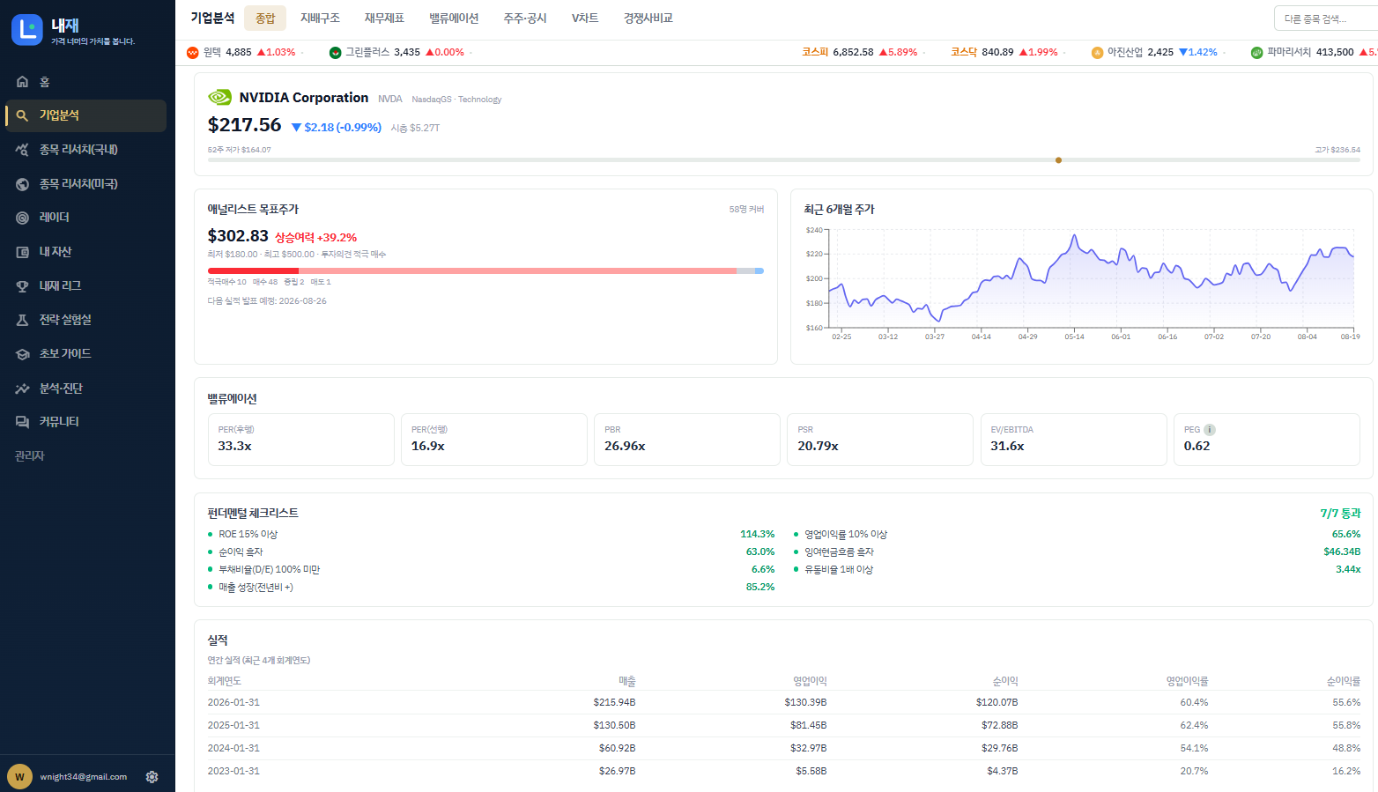Click the 코스피 index ticker label
1378x792 pixels.
click(815, 53)
